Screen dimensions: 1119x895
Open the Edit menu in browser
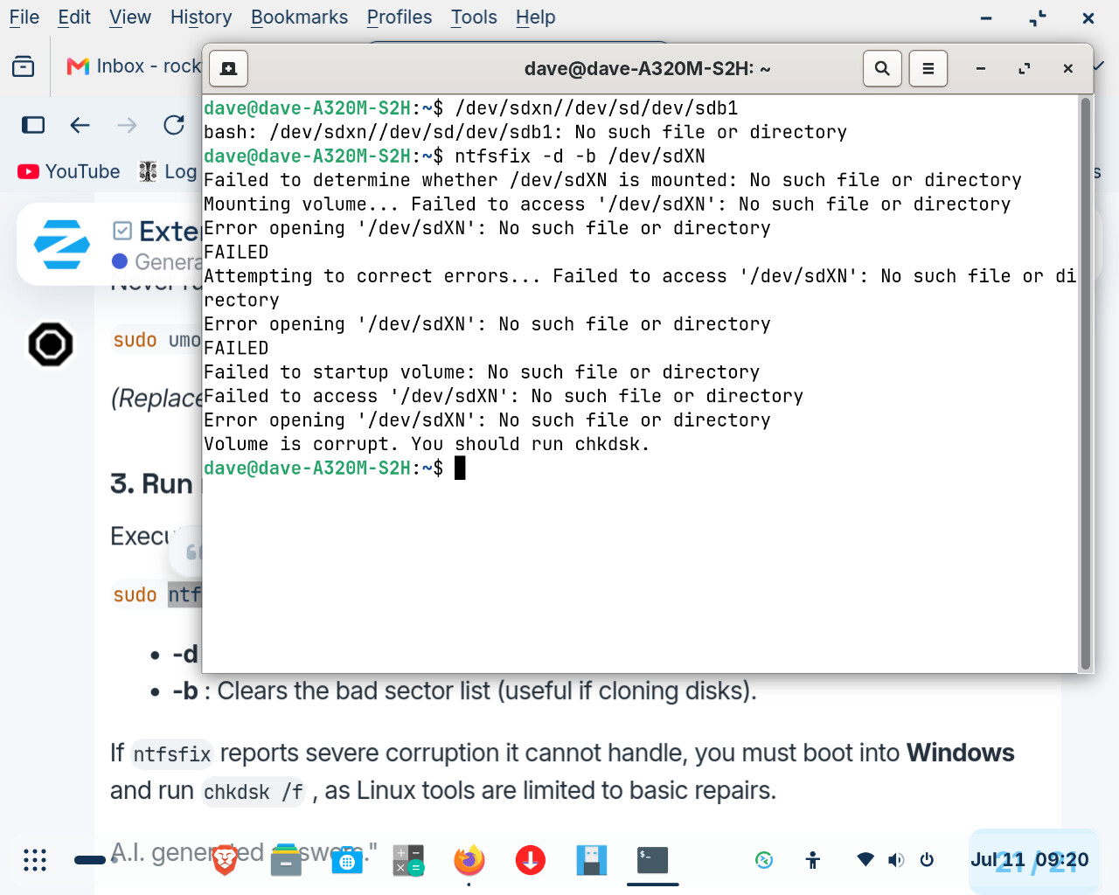pos(74,17)
